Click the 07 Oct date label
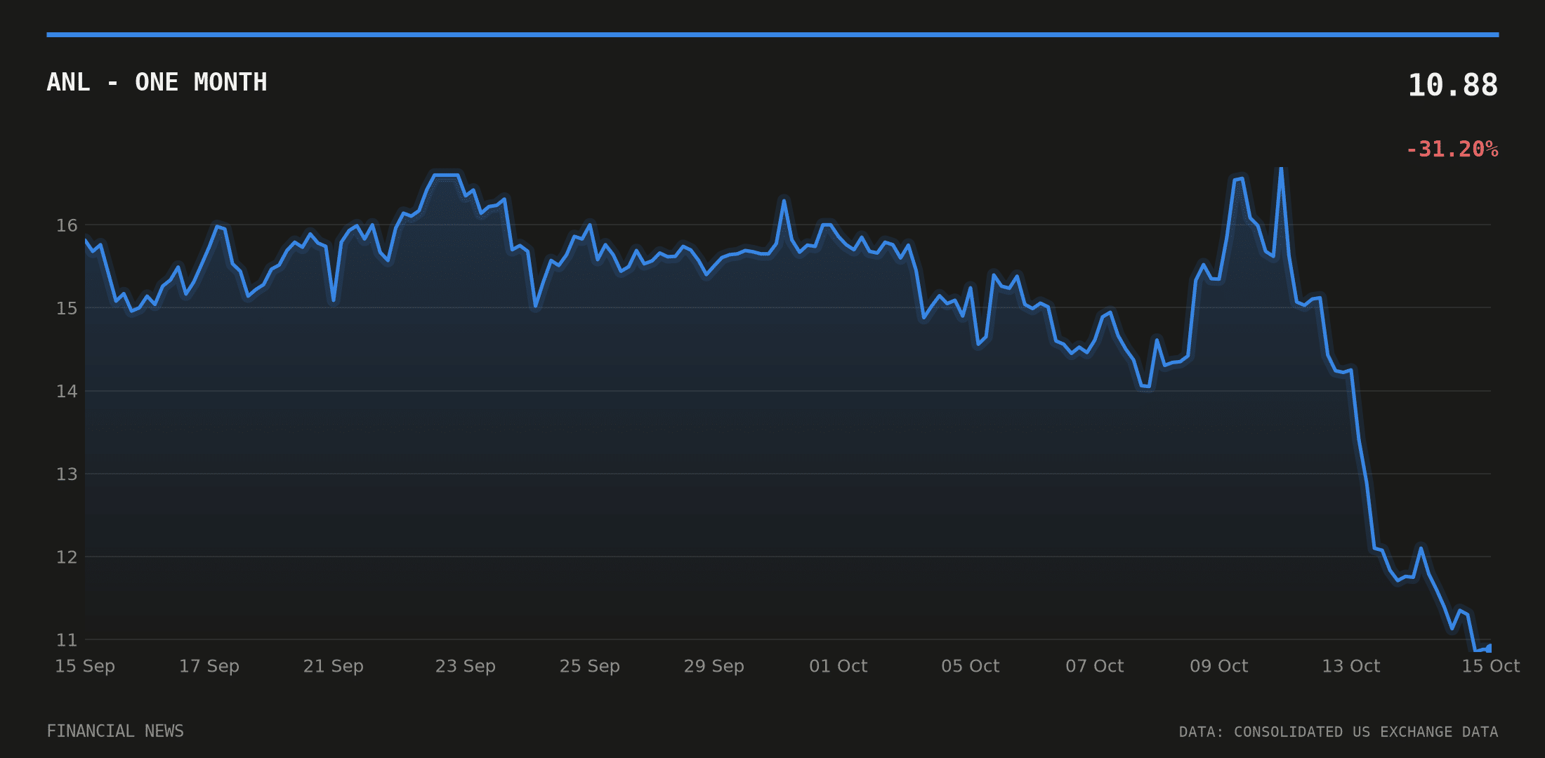 (1095, 666)
